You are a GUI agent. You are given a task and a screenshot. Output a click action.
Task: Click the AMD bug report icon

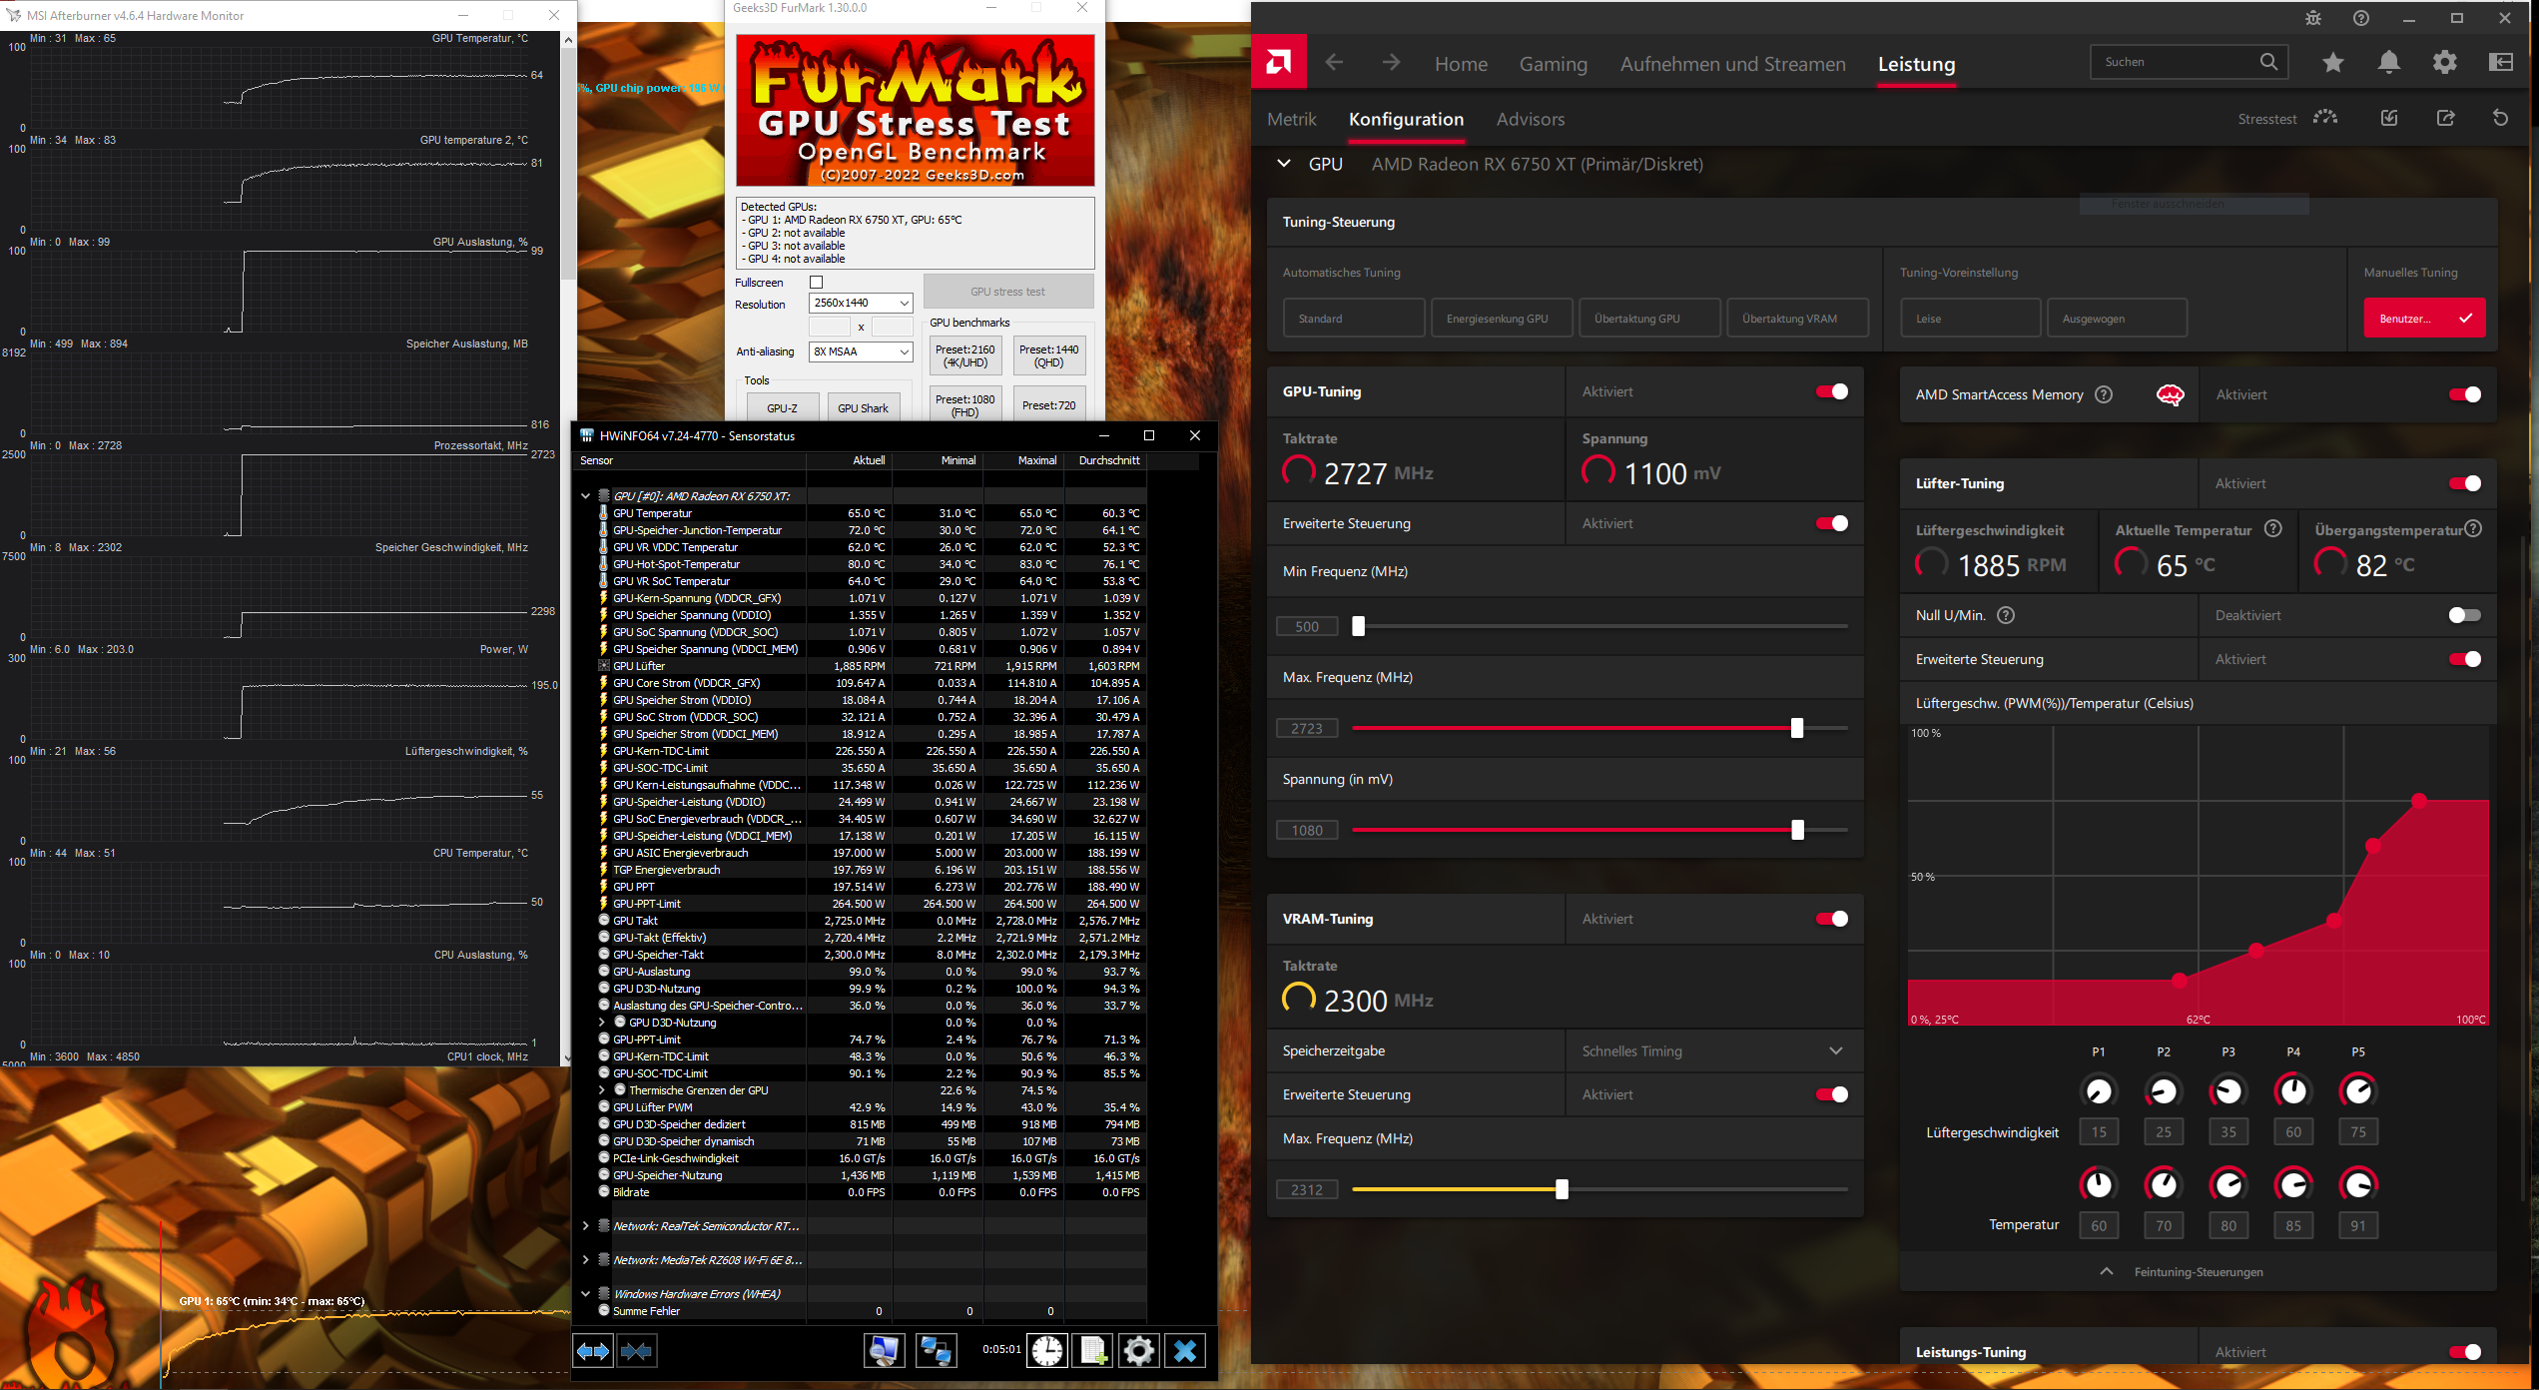[2312, 18]
